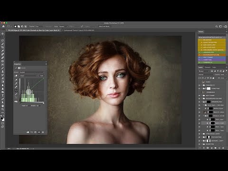This screenshot has width=228, height=171.
Task: Delete layer using Layers panel trash
Action: (223, 148)
